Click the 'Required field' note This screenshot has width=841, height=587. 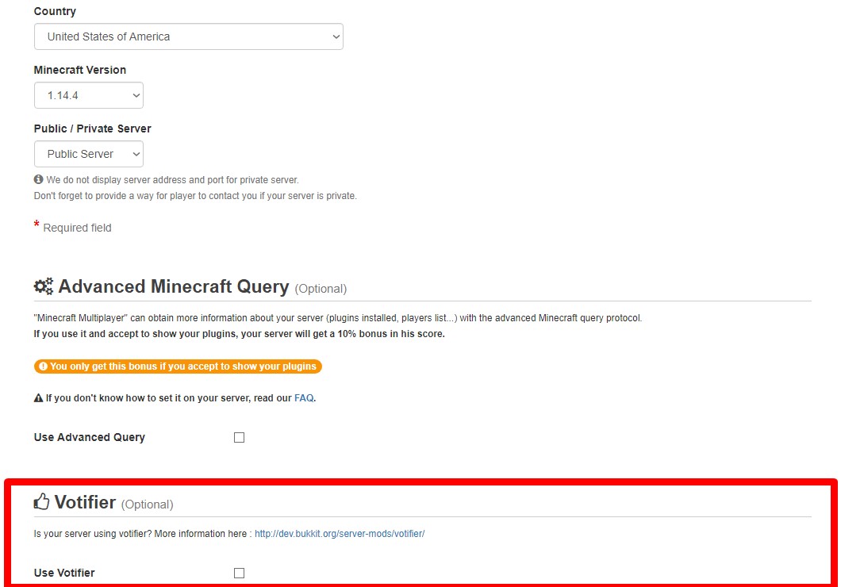coord(77,228)
